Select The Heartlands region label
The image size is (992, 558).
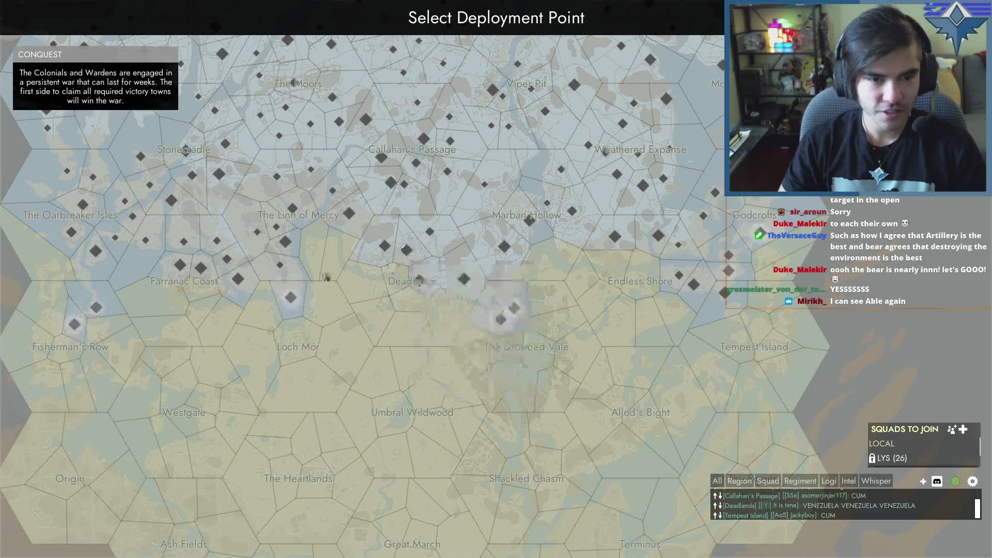coord(298,478)
